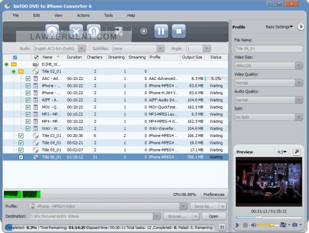Image resolution: width=309 pixels, height=233 pixels.
Task: Sort by the Output Size column header
Action: tap(192, 57)
